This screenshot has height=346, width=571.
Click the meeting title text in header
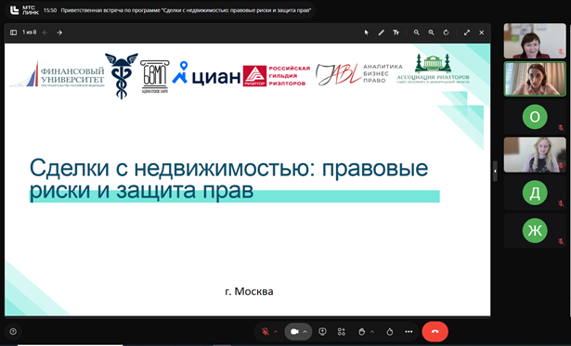point(186,10)
